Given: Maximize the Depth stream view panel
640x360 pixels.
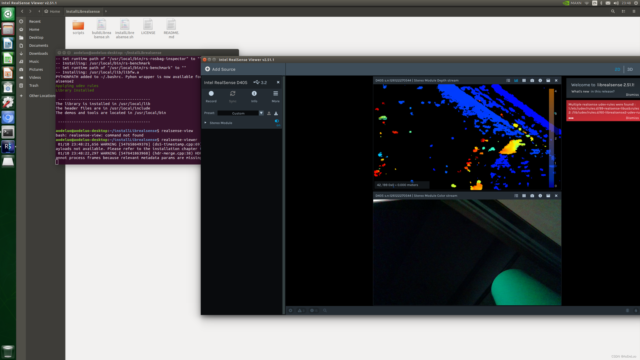Looking at the screenshot, I should click(548, 80).
